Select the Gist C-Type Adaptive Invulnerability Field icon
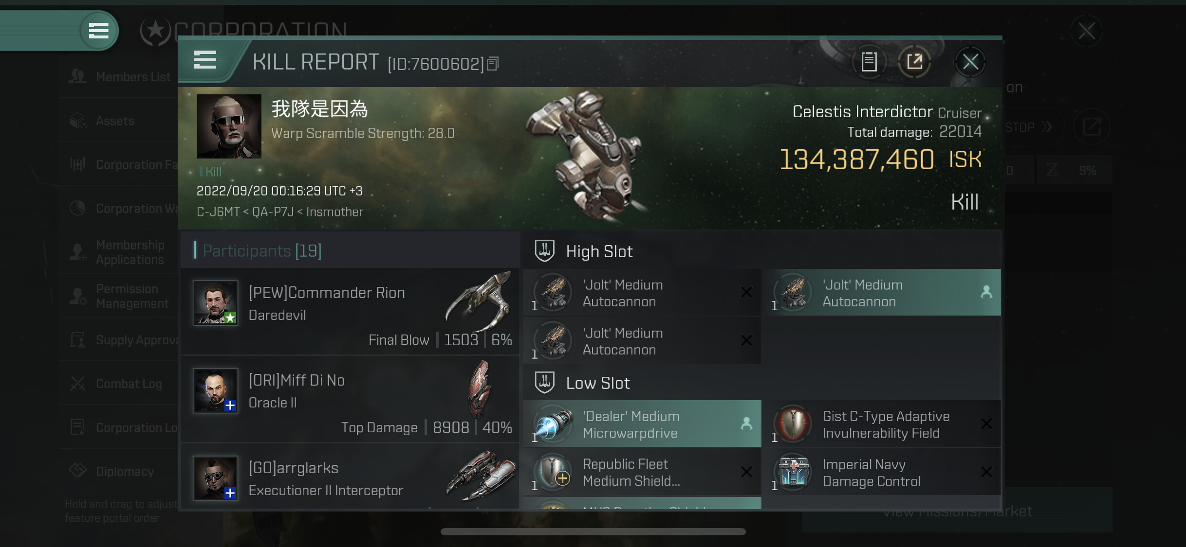The width and height of the screenshot is (1186, 547). tap(793, 424)
